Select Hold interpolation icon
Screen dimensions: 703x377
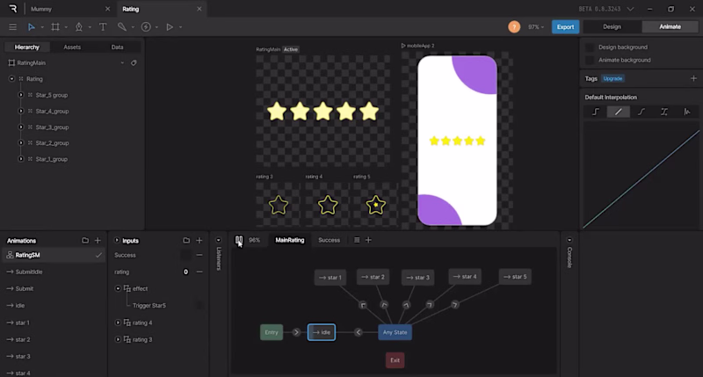click(596, 112)
